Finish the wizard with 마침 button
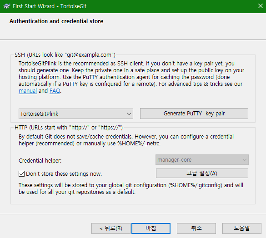Screen dimensions: 266x238 (151, 228)
